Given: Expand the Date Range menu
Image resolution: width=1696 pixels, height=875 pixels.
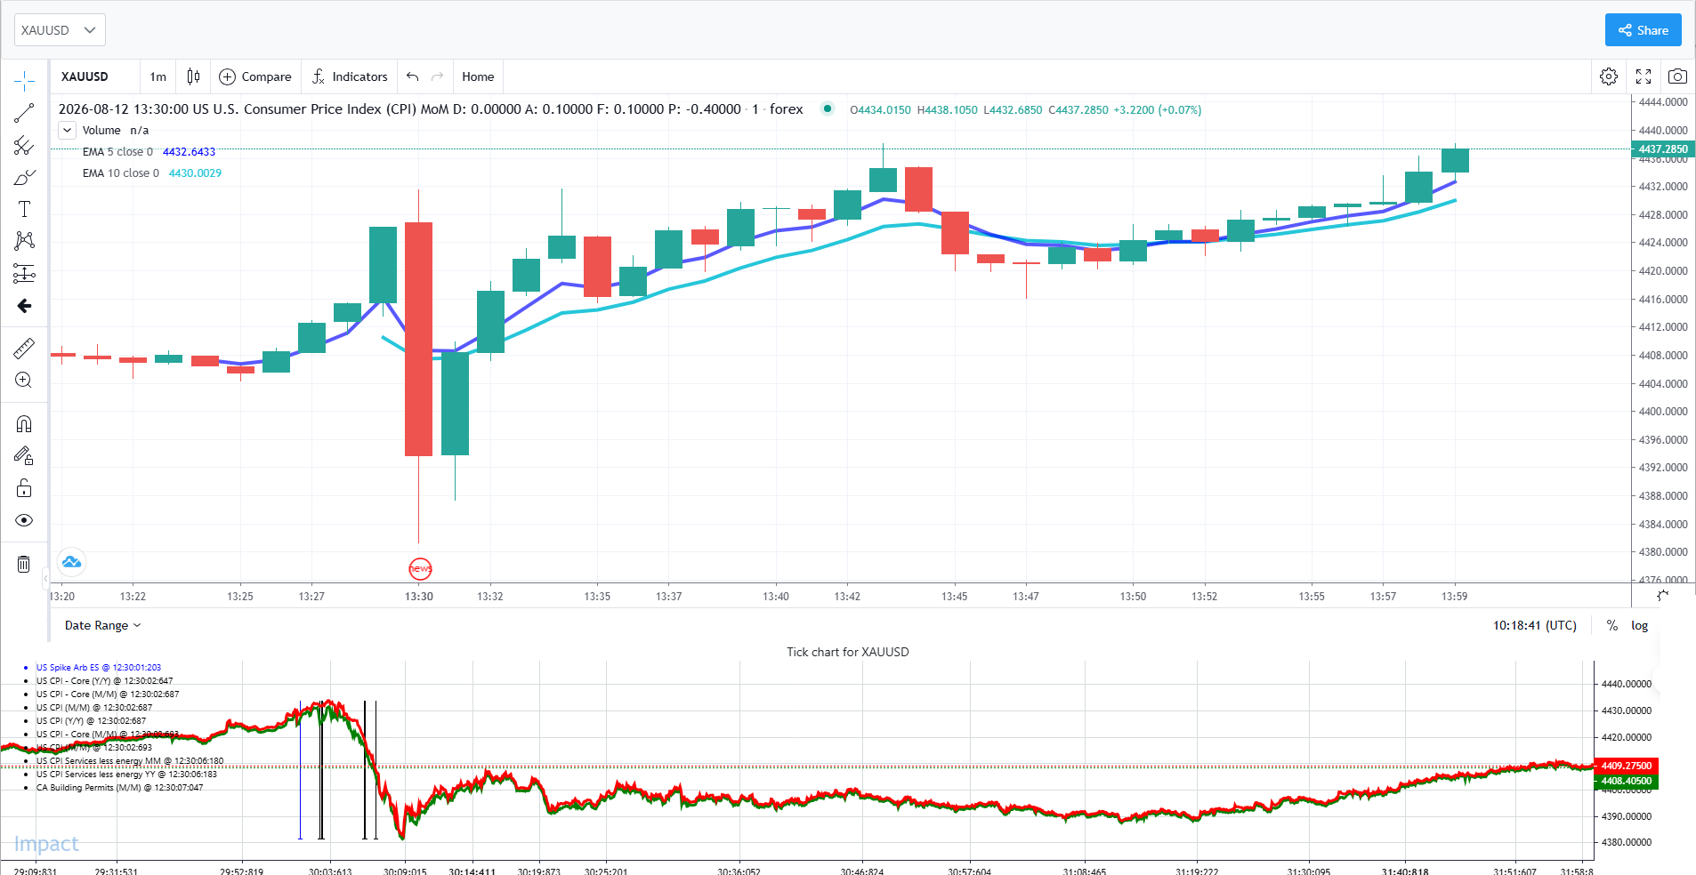Looking at the screenshot, I should 103,625.
